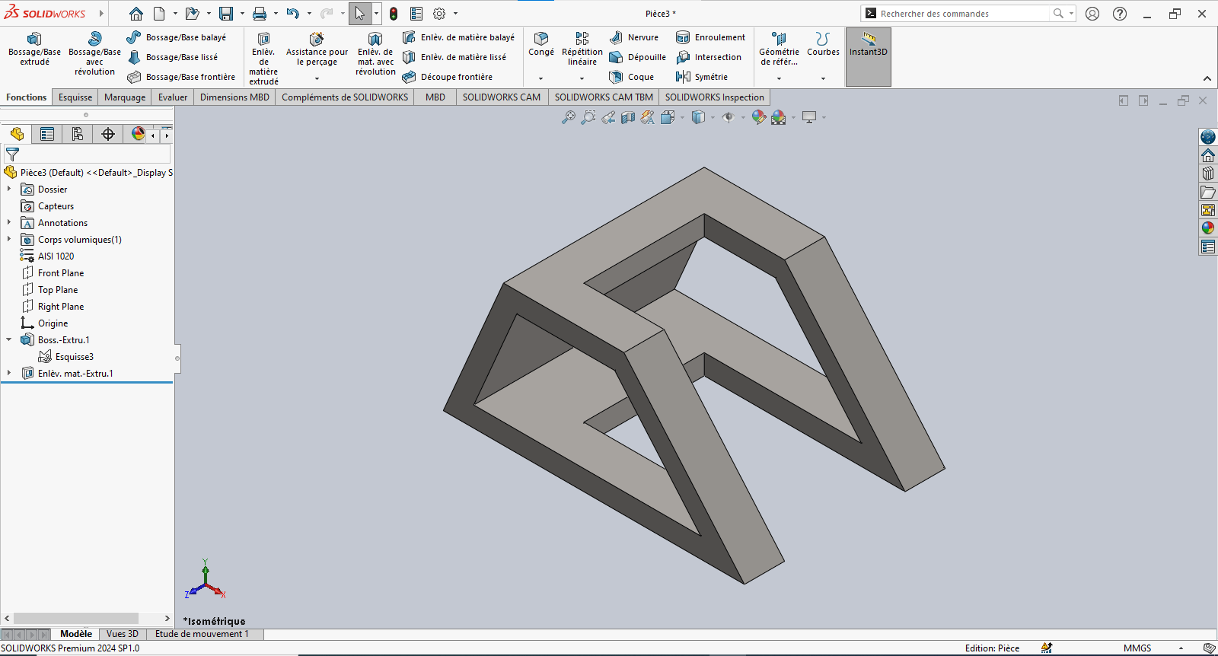The height and width of the screenshot is (656, 1218).
Task: Select the Symétrie mirror tool
Action: 702,77
